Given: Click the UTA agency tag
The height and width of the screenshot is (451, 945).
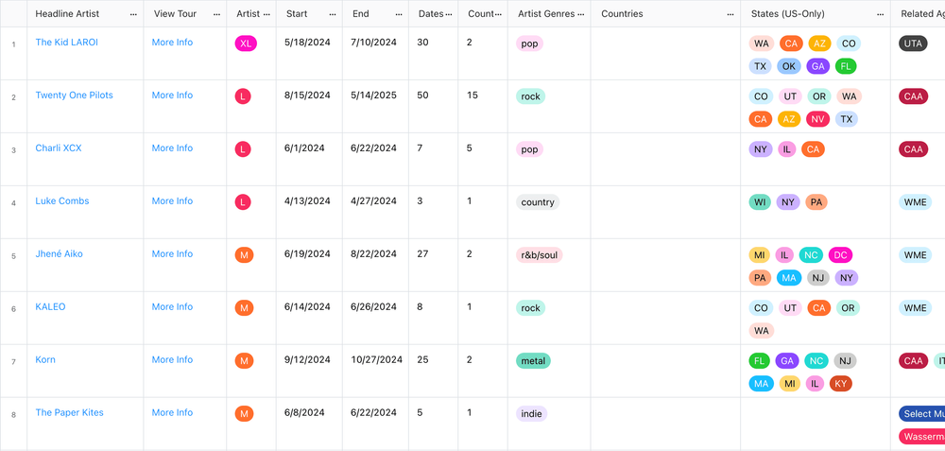Looking at the screenshot, I should pos(913,43).
